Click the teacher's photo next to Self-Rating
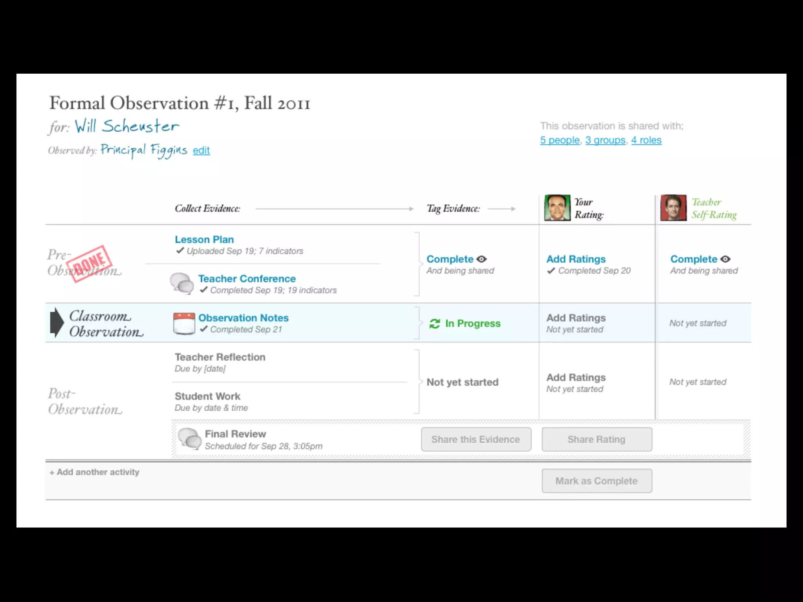 point(673,208)
